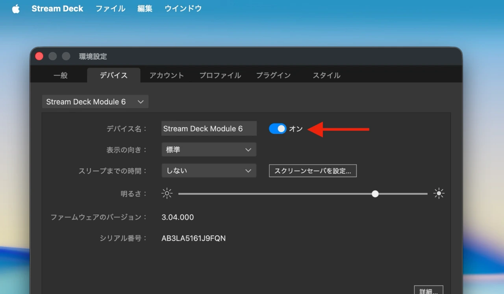Viewport: 504px width, 294px height.
Task: Click the dim brightness sun icon
Action: (167, 193)
